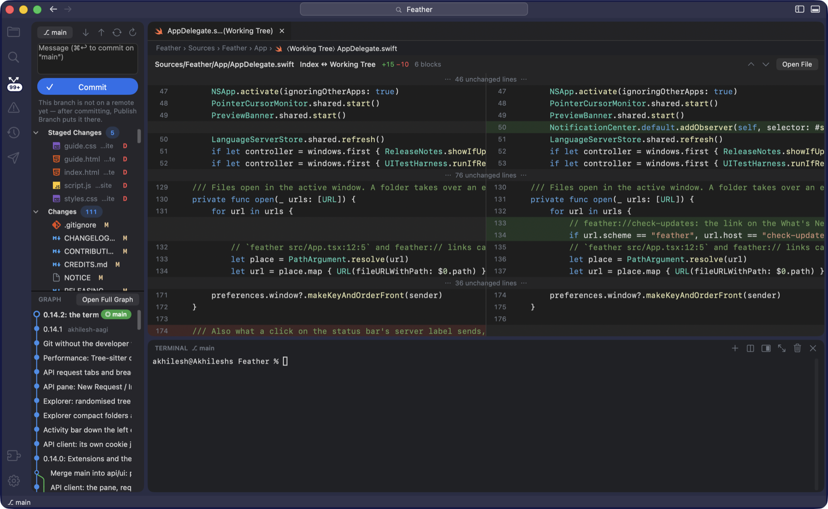Click the Sync changes icon
Viewport: 828px width, 509px height.
tap(117, 32)
